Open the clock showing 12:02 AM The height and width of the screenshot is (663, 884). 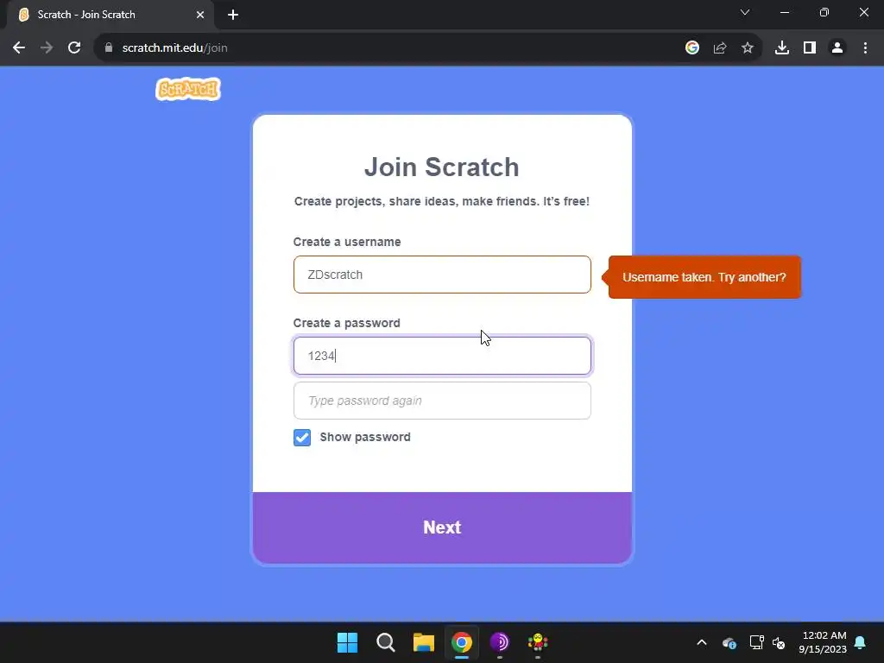pyautogui.click(x=823, y=642)
